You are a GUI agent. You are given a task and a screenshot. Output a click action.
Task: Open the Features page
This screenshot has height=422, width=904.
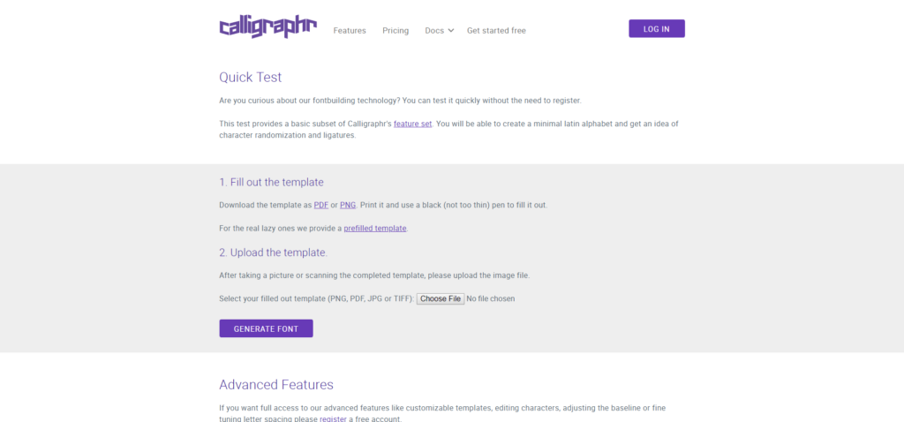coord(350,31)
